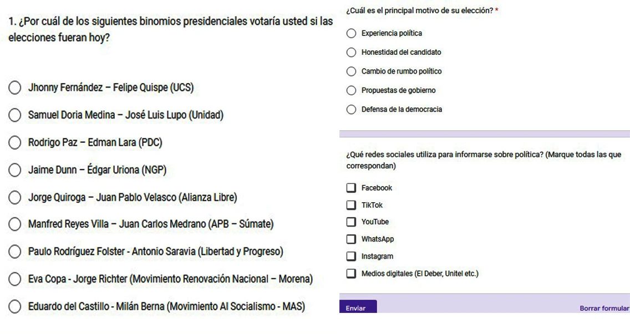Submit the form with Enviar button

[358, 307]
